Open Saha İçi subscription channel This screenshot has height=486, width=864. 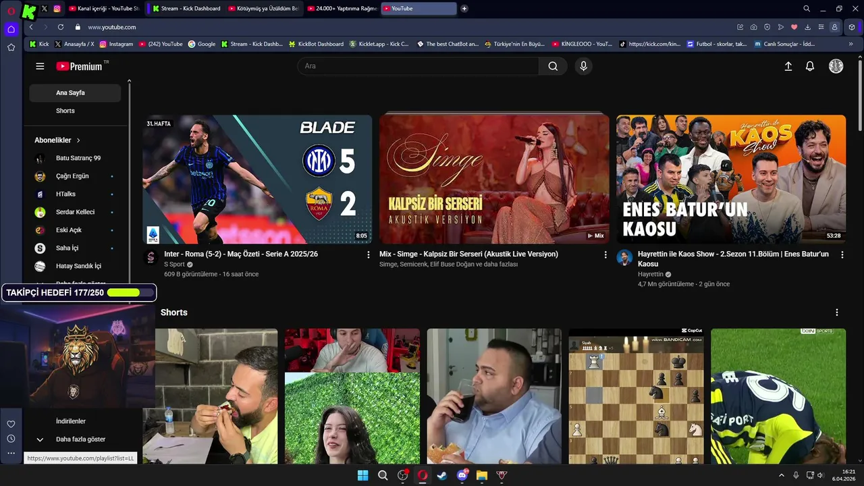(x=75, y=248)
